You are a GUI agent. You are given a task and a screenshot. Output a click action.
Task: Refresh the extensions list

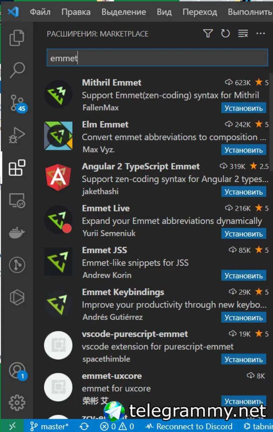pyautogui.click(x=225, y=33)
